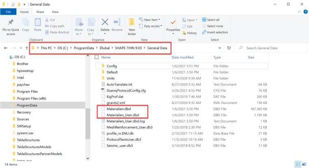The height and width of the screenshot is (168, 309).
Task: Click ProgramData in the address path
Action: 84,48
